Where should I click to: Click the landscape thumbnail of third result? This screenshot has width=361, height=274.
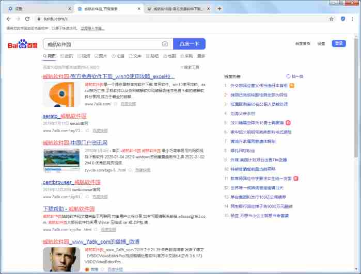[61, 160]
